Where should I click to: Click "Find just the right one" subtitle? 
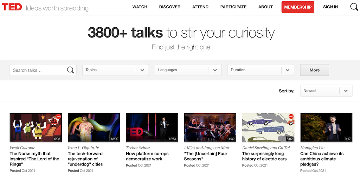181,47
